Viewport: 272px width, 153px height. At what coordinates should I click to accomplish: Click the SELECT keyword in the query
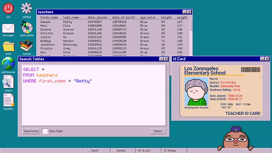(31, 69)
